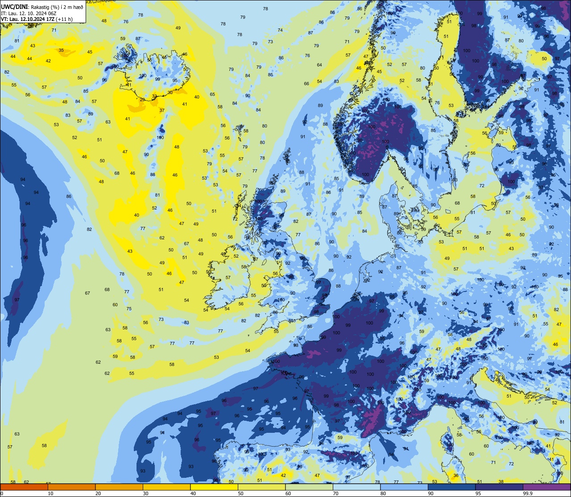Click the '(+11 h)' forecast offset text
Image resolution: width=571 pixels, height=497 pixels.
pyautogui.click(x=64, y=19)
